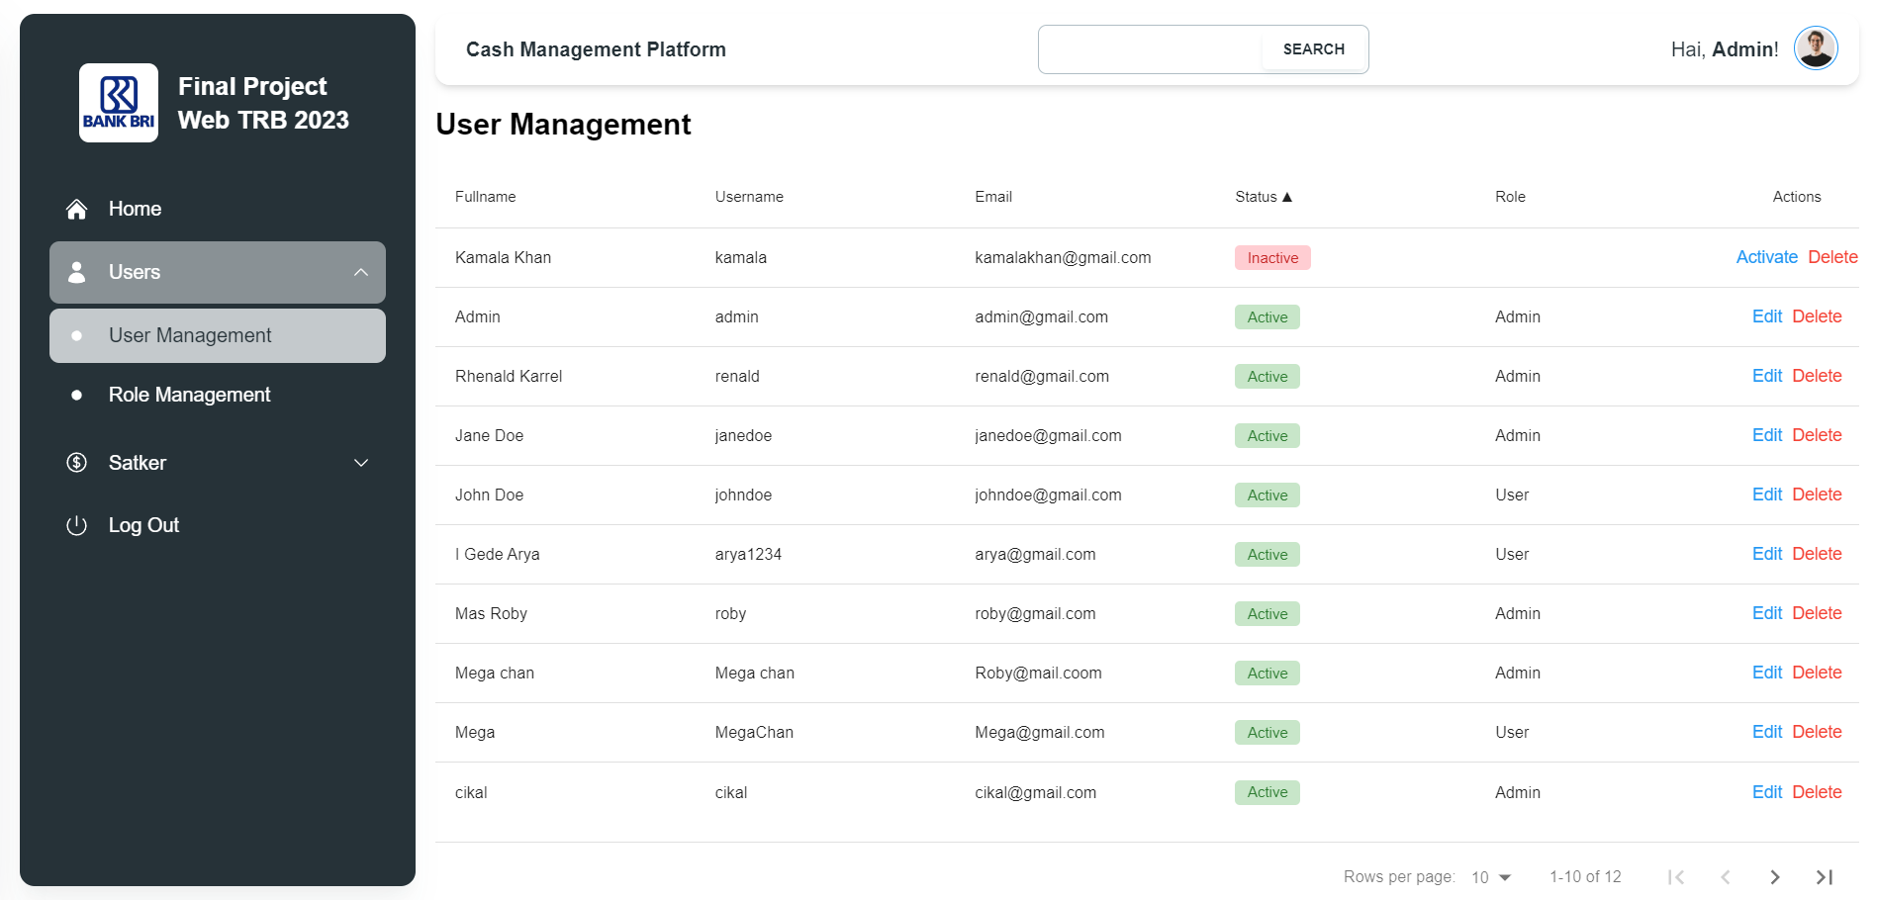
Task: Activate Kamala Khan's account
Action: (x=1766, y=257)
